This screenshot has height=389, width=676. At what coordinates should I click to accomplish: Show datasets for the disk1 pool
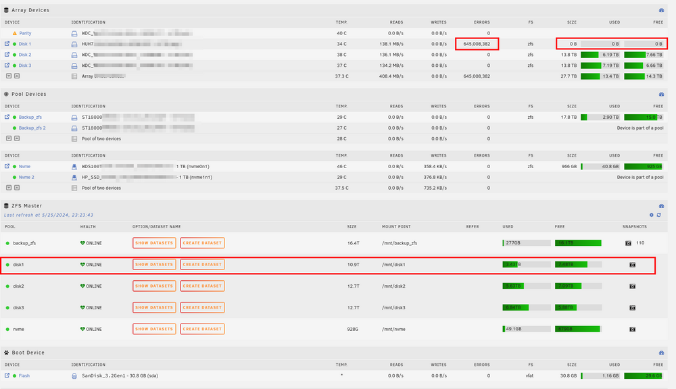pos(154,265)
